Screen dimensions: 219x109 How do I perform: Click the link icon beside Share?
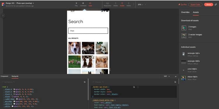216,5
